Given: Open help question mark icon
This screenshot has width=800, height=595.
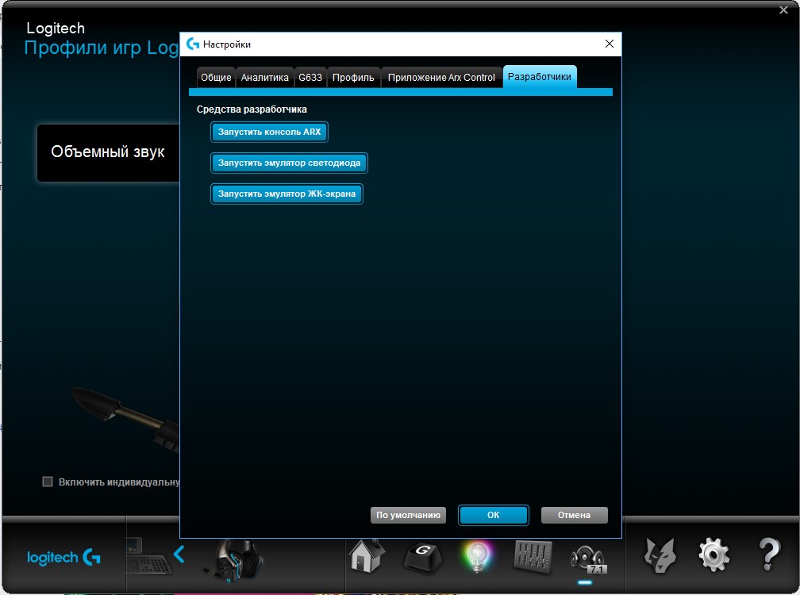Looking at the screenshot, I should click(769, 555).
